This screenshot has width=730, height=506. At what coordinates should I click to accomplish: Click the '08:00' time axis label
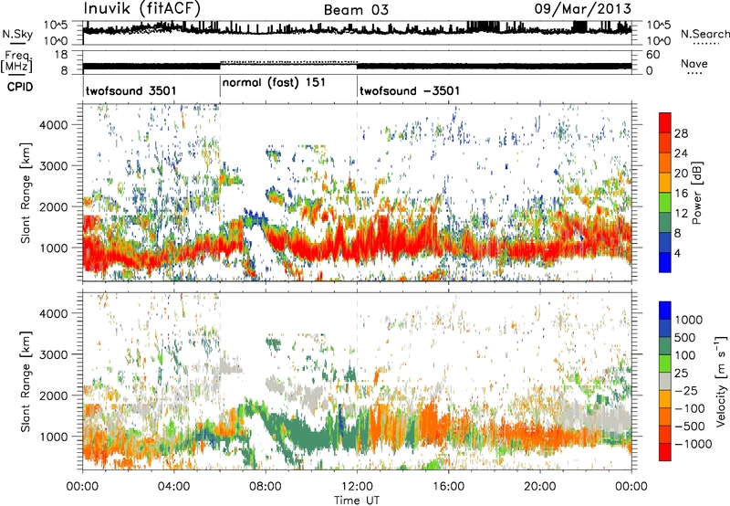266,487
